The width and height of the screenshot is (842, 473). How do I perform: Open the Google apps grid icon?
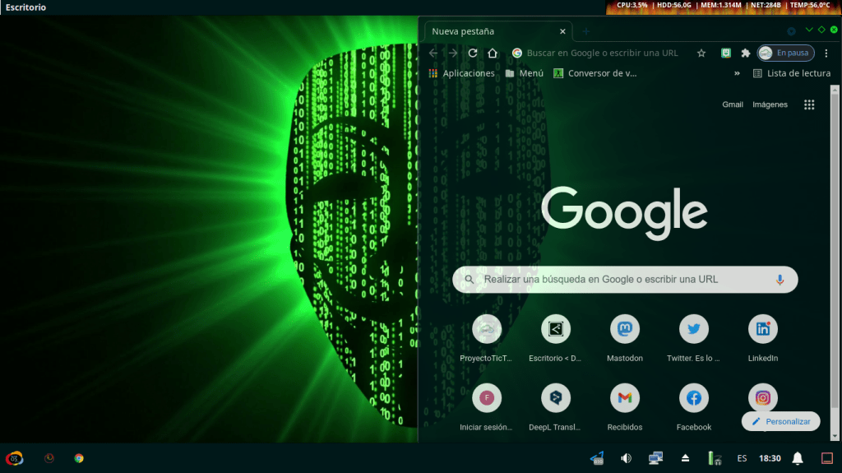(809, 104)
